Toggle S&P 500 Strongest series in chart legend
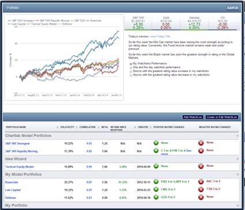Image resolution: width=245 pixels, height=210 pixels. [21, 21]
